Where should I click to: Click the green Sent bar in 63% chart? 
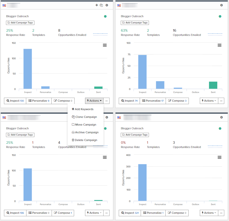[213, 85]
